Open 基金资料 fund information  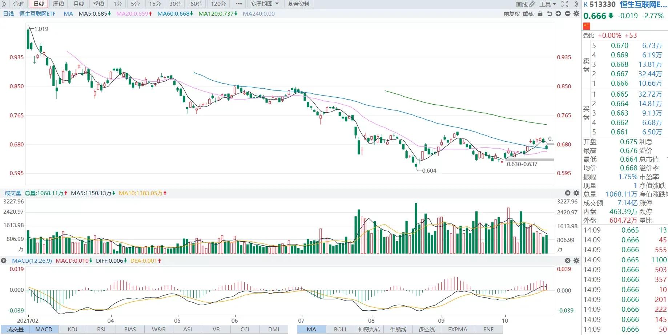(299, 4)
